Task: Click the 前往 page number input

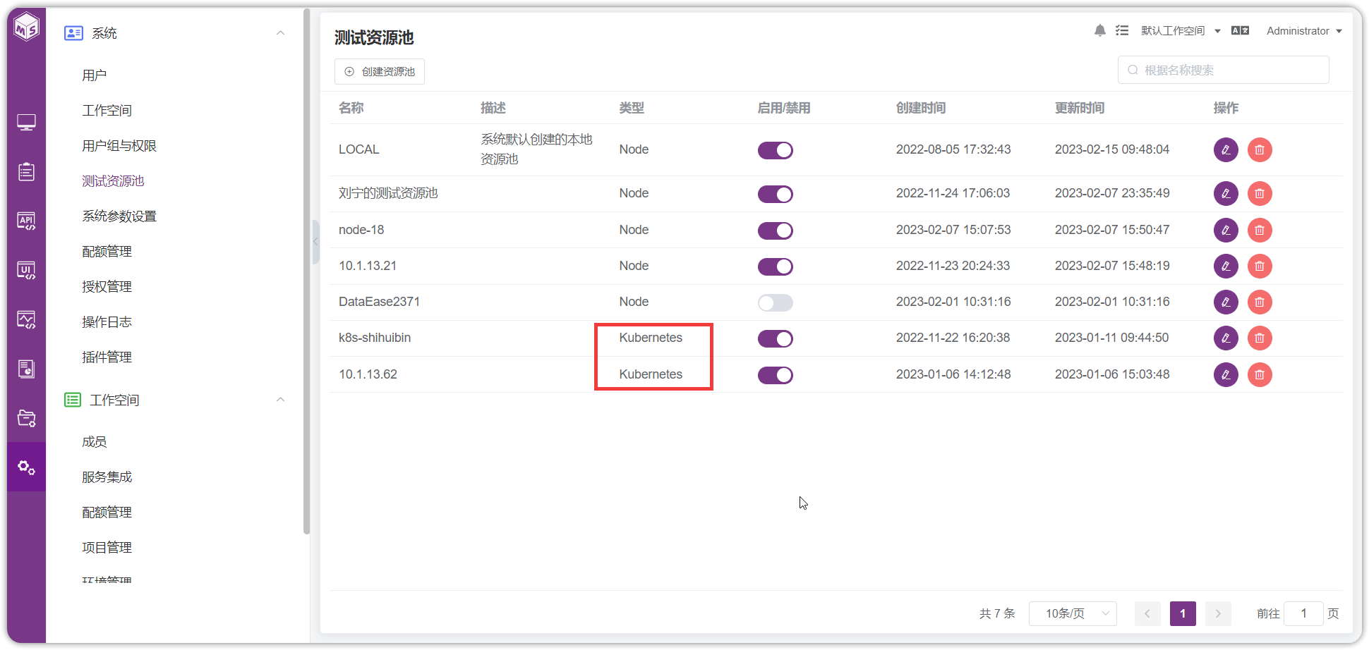Action: tap(1303, 613)
